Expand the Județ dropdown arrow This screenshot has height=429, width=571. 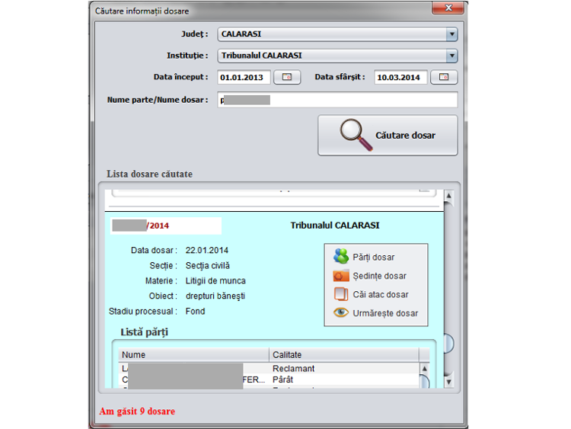tap(451, 34)
